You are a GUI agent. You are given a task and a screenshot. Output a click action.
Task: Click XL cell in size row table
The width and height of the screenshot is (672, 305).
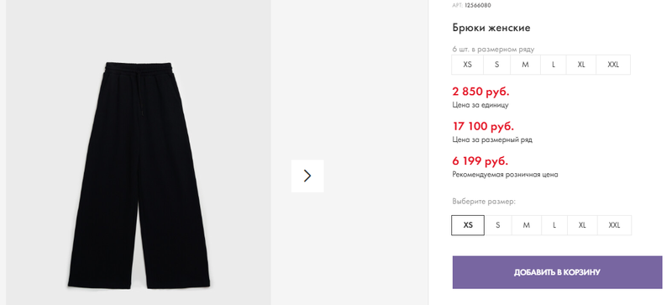tap(581, 65)
